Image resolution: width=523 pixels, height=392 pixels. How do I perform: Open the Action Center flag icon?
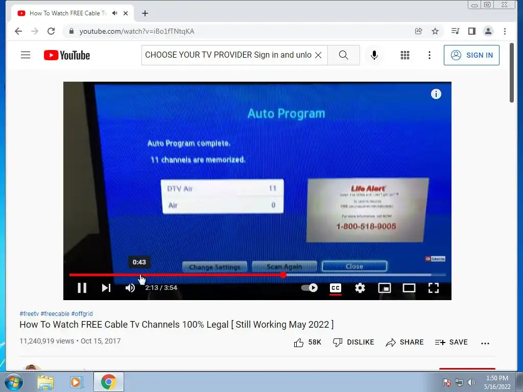(447, 382)
